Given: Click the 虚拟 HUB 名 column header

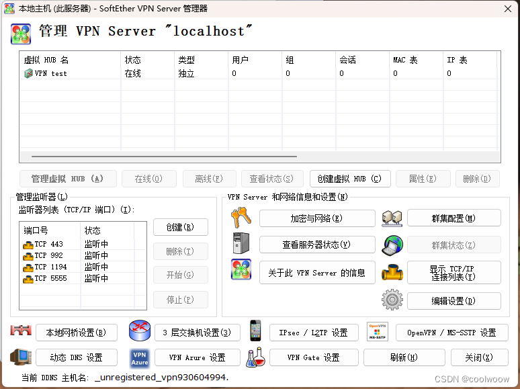Looking at the screenshot, I should click(x=71, y=60).
